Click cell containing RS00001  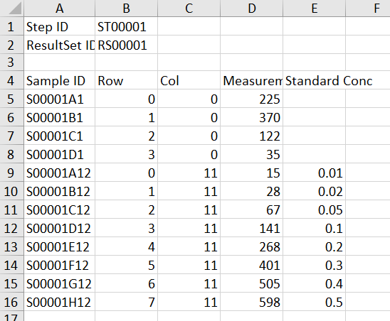pos(126,45)
